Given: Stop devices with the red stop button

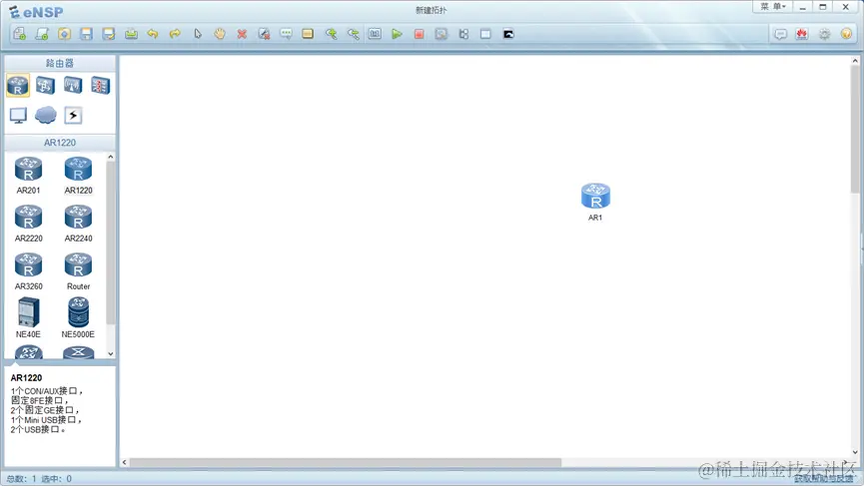Looking at the screenshot, I should [x=419, y=34].
